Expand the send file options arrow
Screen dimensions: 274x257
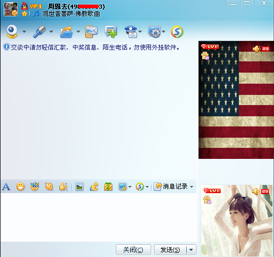[78, 32]
